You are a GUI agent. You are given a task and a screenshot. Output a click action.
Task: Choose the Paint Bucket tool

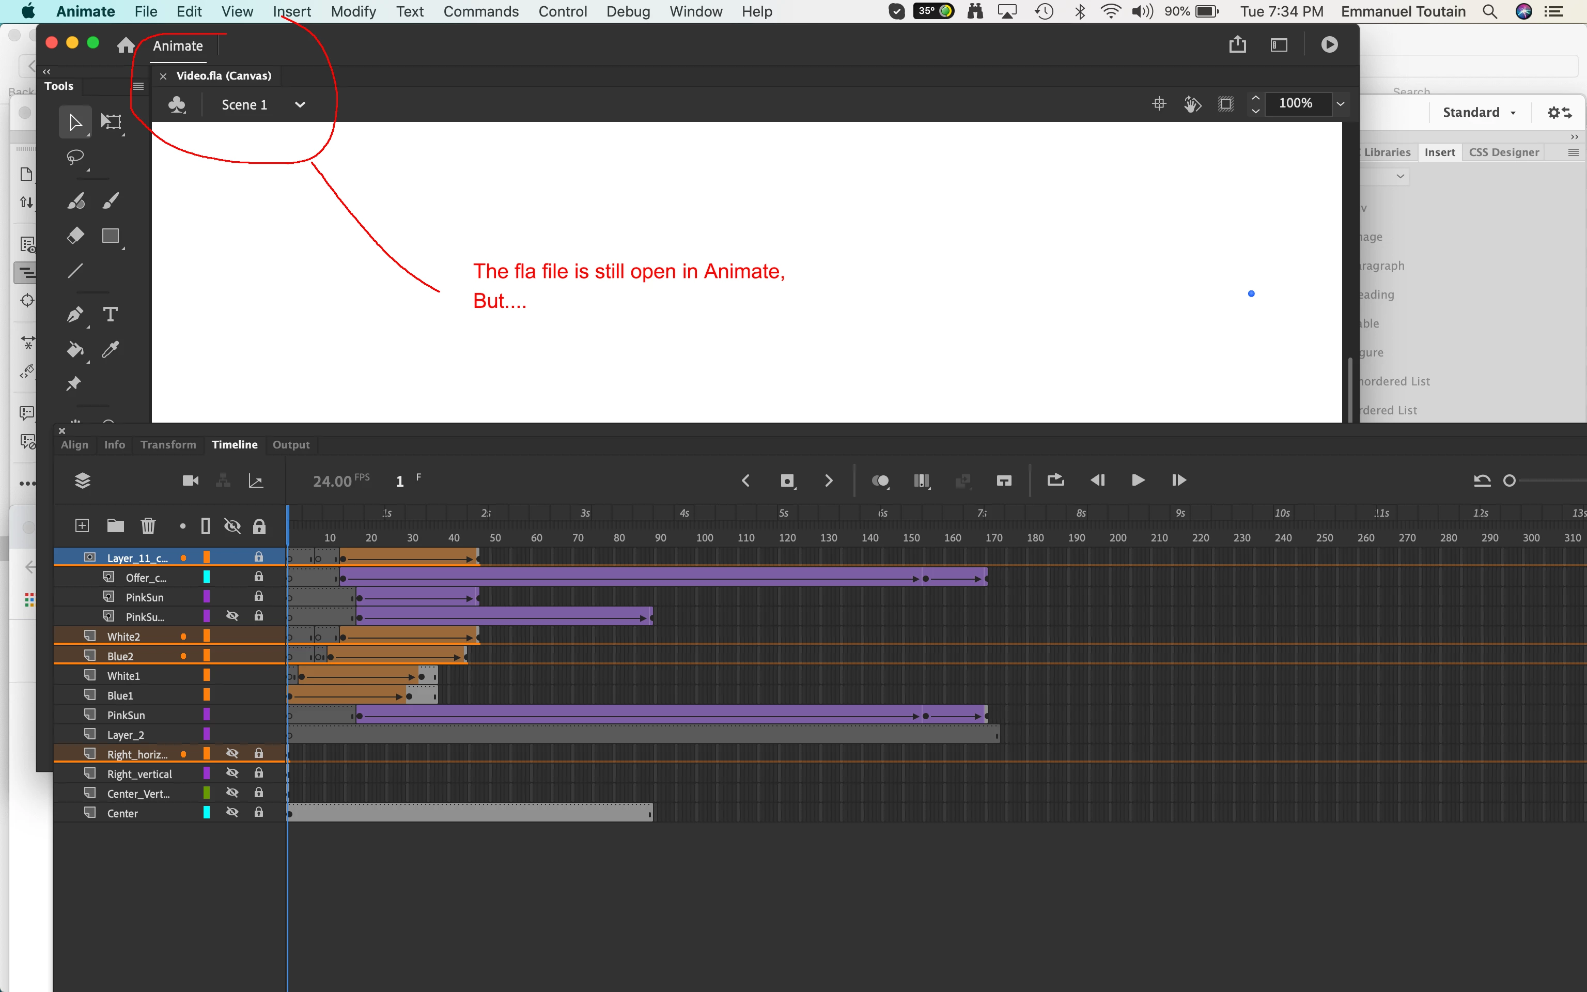75,350
